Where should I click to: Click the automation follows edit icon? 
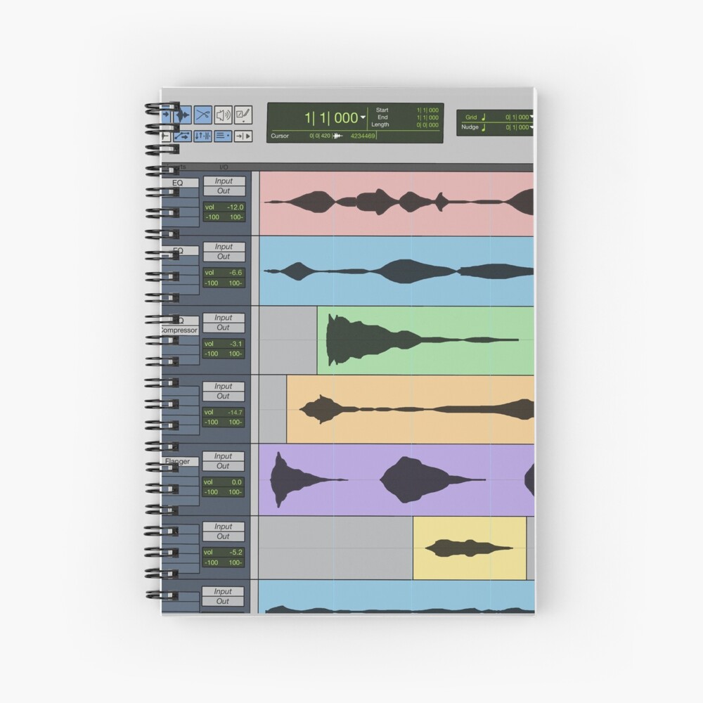[x=183, y=136]
